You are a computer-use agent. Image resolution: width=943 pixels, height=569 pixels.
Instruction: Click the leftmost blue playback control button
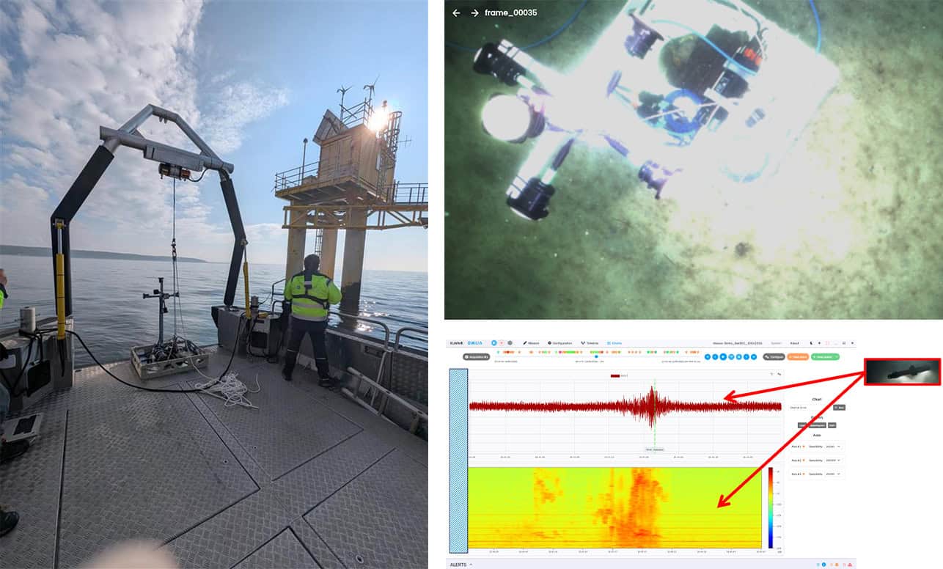(x=708, y=357)
